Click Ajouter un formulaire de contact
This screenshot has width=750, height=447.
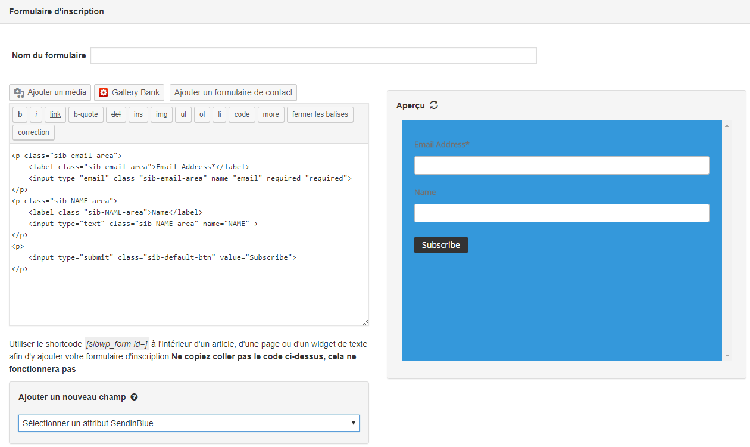(x=233, y=92)
